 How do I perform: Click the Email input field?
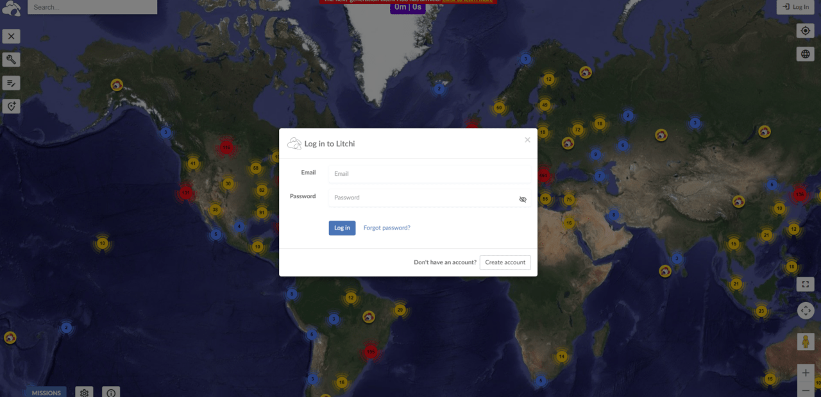[428, 174]
